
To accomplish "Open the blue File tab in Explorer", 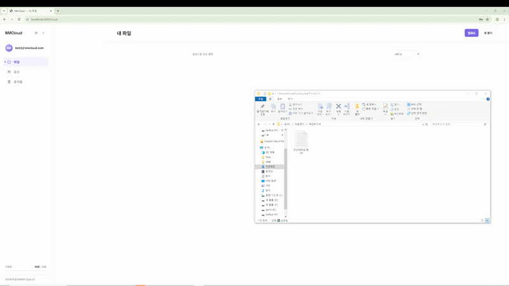I will coord(261,99).
